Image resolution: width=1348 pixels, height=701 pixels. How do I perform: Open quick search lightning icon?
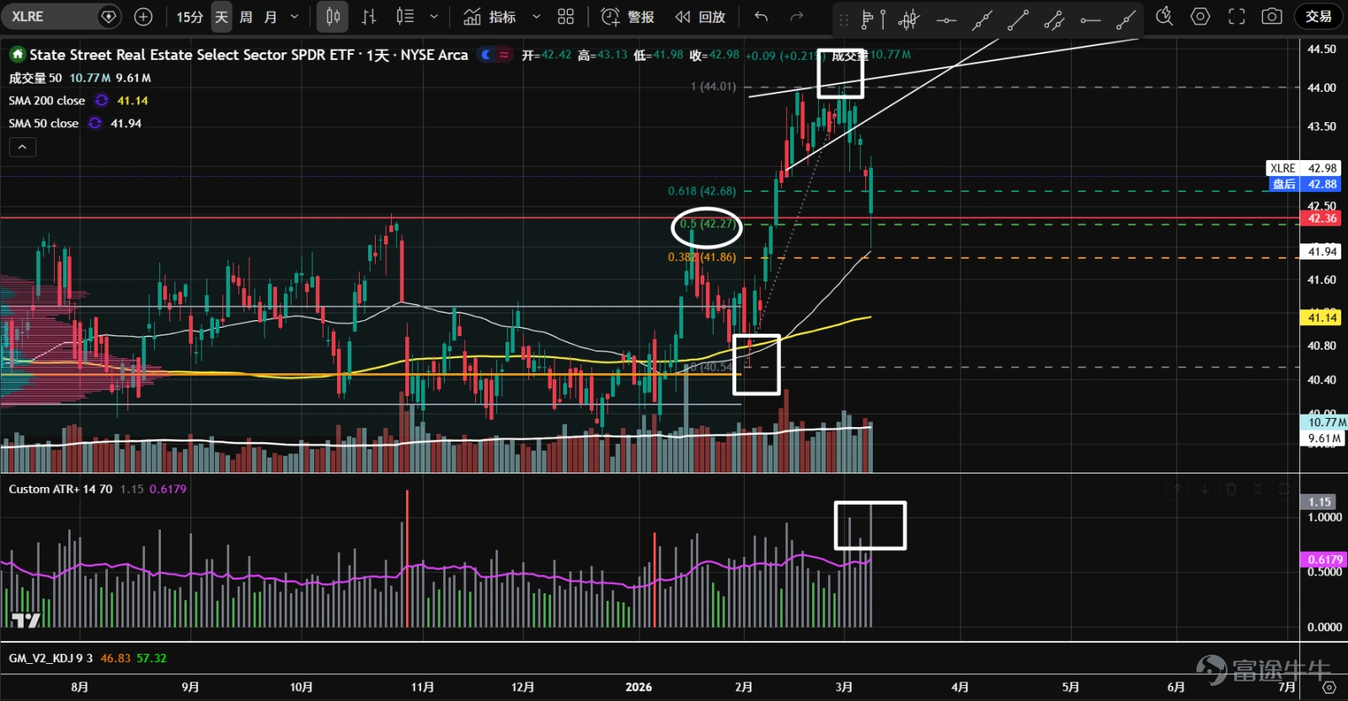click(1164, 16)
